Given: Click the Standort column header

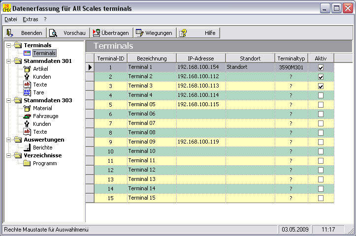Looking at the screenshot, I should pyautogui.click(x=250, y=58).
